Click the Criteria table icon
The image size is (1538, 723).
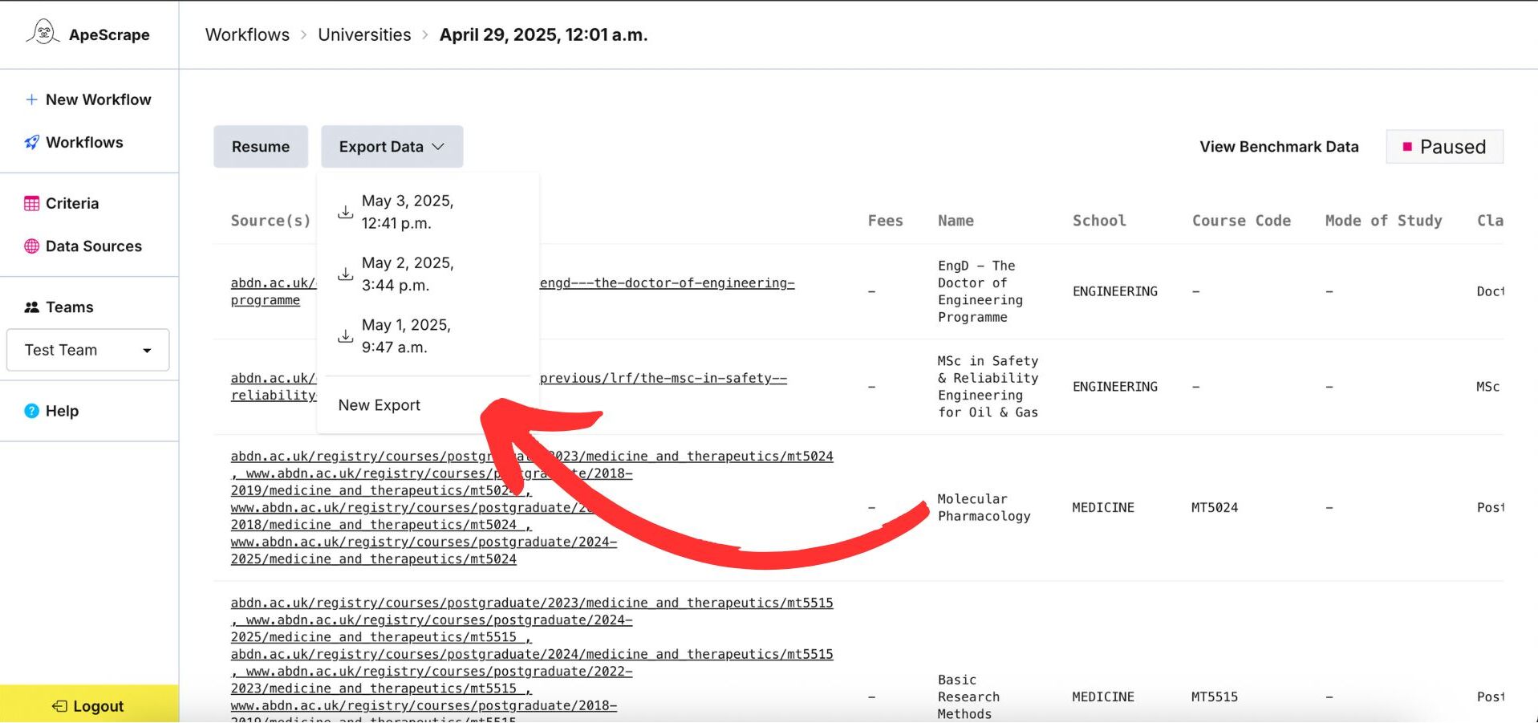click(31, 203)
